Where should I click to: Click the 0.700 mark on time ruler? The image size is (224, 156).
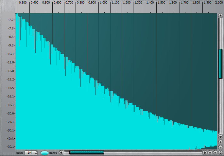tap(69, 3)
